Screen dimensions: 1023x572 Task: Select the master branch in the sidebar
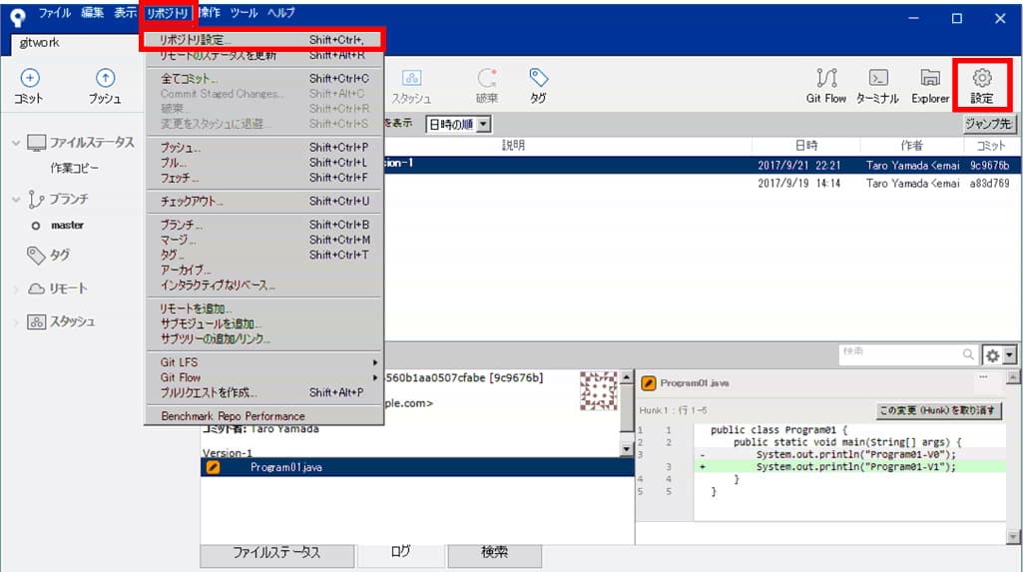pyautogui.click(x=67, y=225)
